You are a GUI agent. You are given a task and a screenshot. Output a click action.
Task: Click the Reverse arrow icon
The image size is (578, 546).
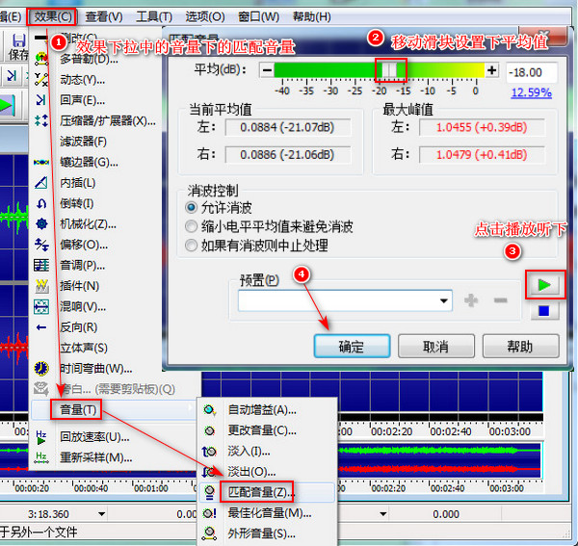click(41, 327)
